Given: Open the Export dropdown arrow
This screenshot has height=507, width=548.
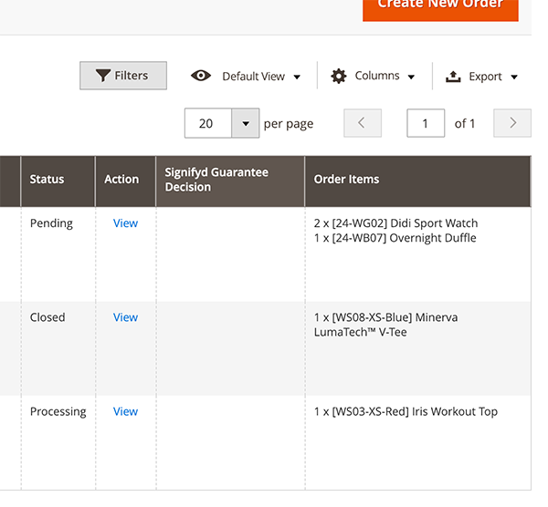Looking at the screenshot, I should (x=514, y=78).
